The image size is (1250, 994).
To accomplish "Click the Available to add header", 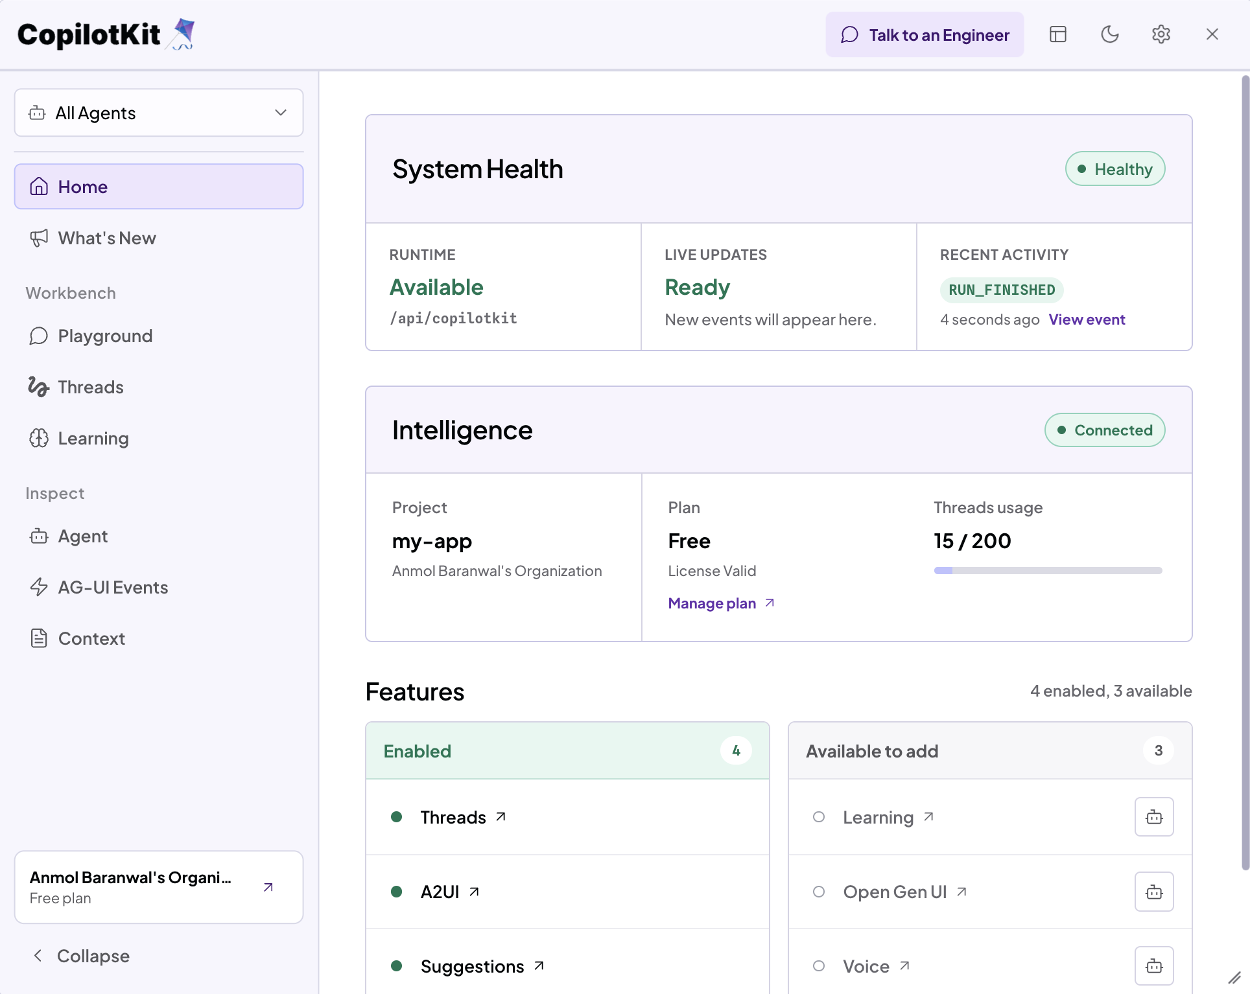I will pyautogui.click(x=991, y=750).
